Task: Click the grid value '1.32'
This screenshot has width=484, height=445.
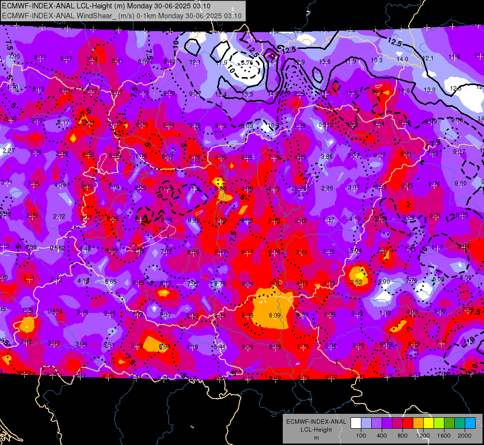Action: tap(385, 313)
